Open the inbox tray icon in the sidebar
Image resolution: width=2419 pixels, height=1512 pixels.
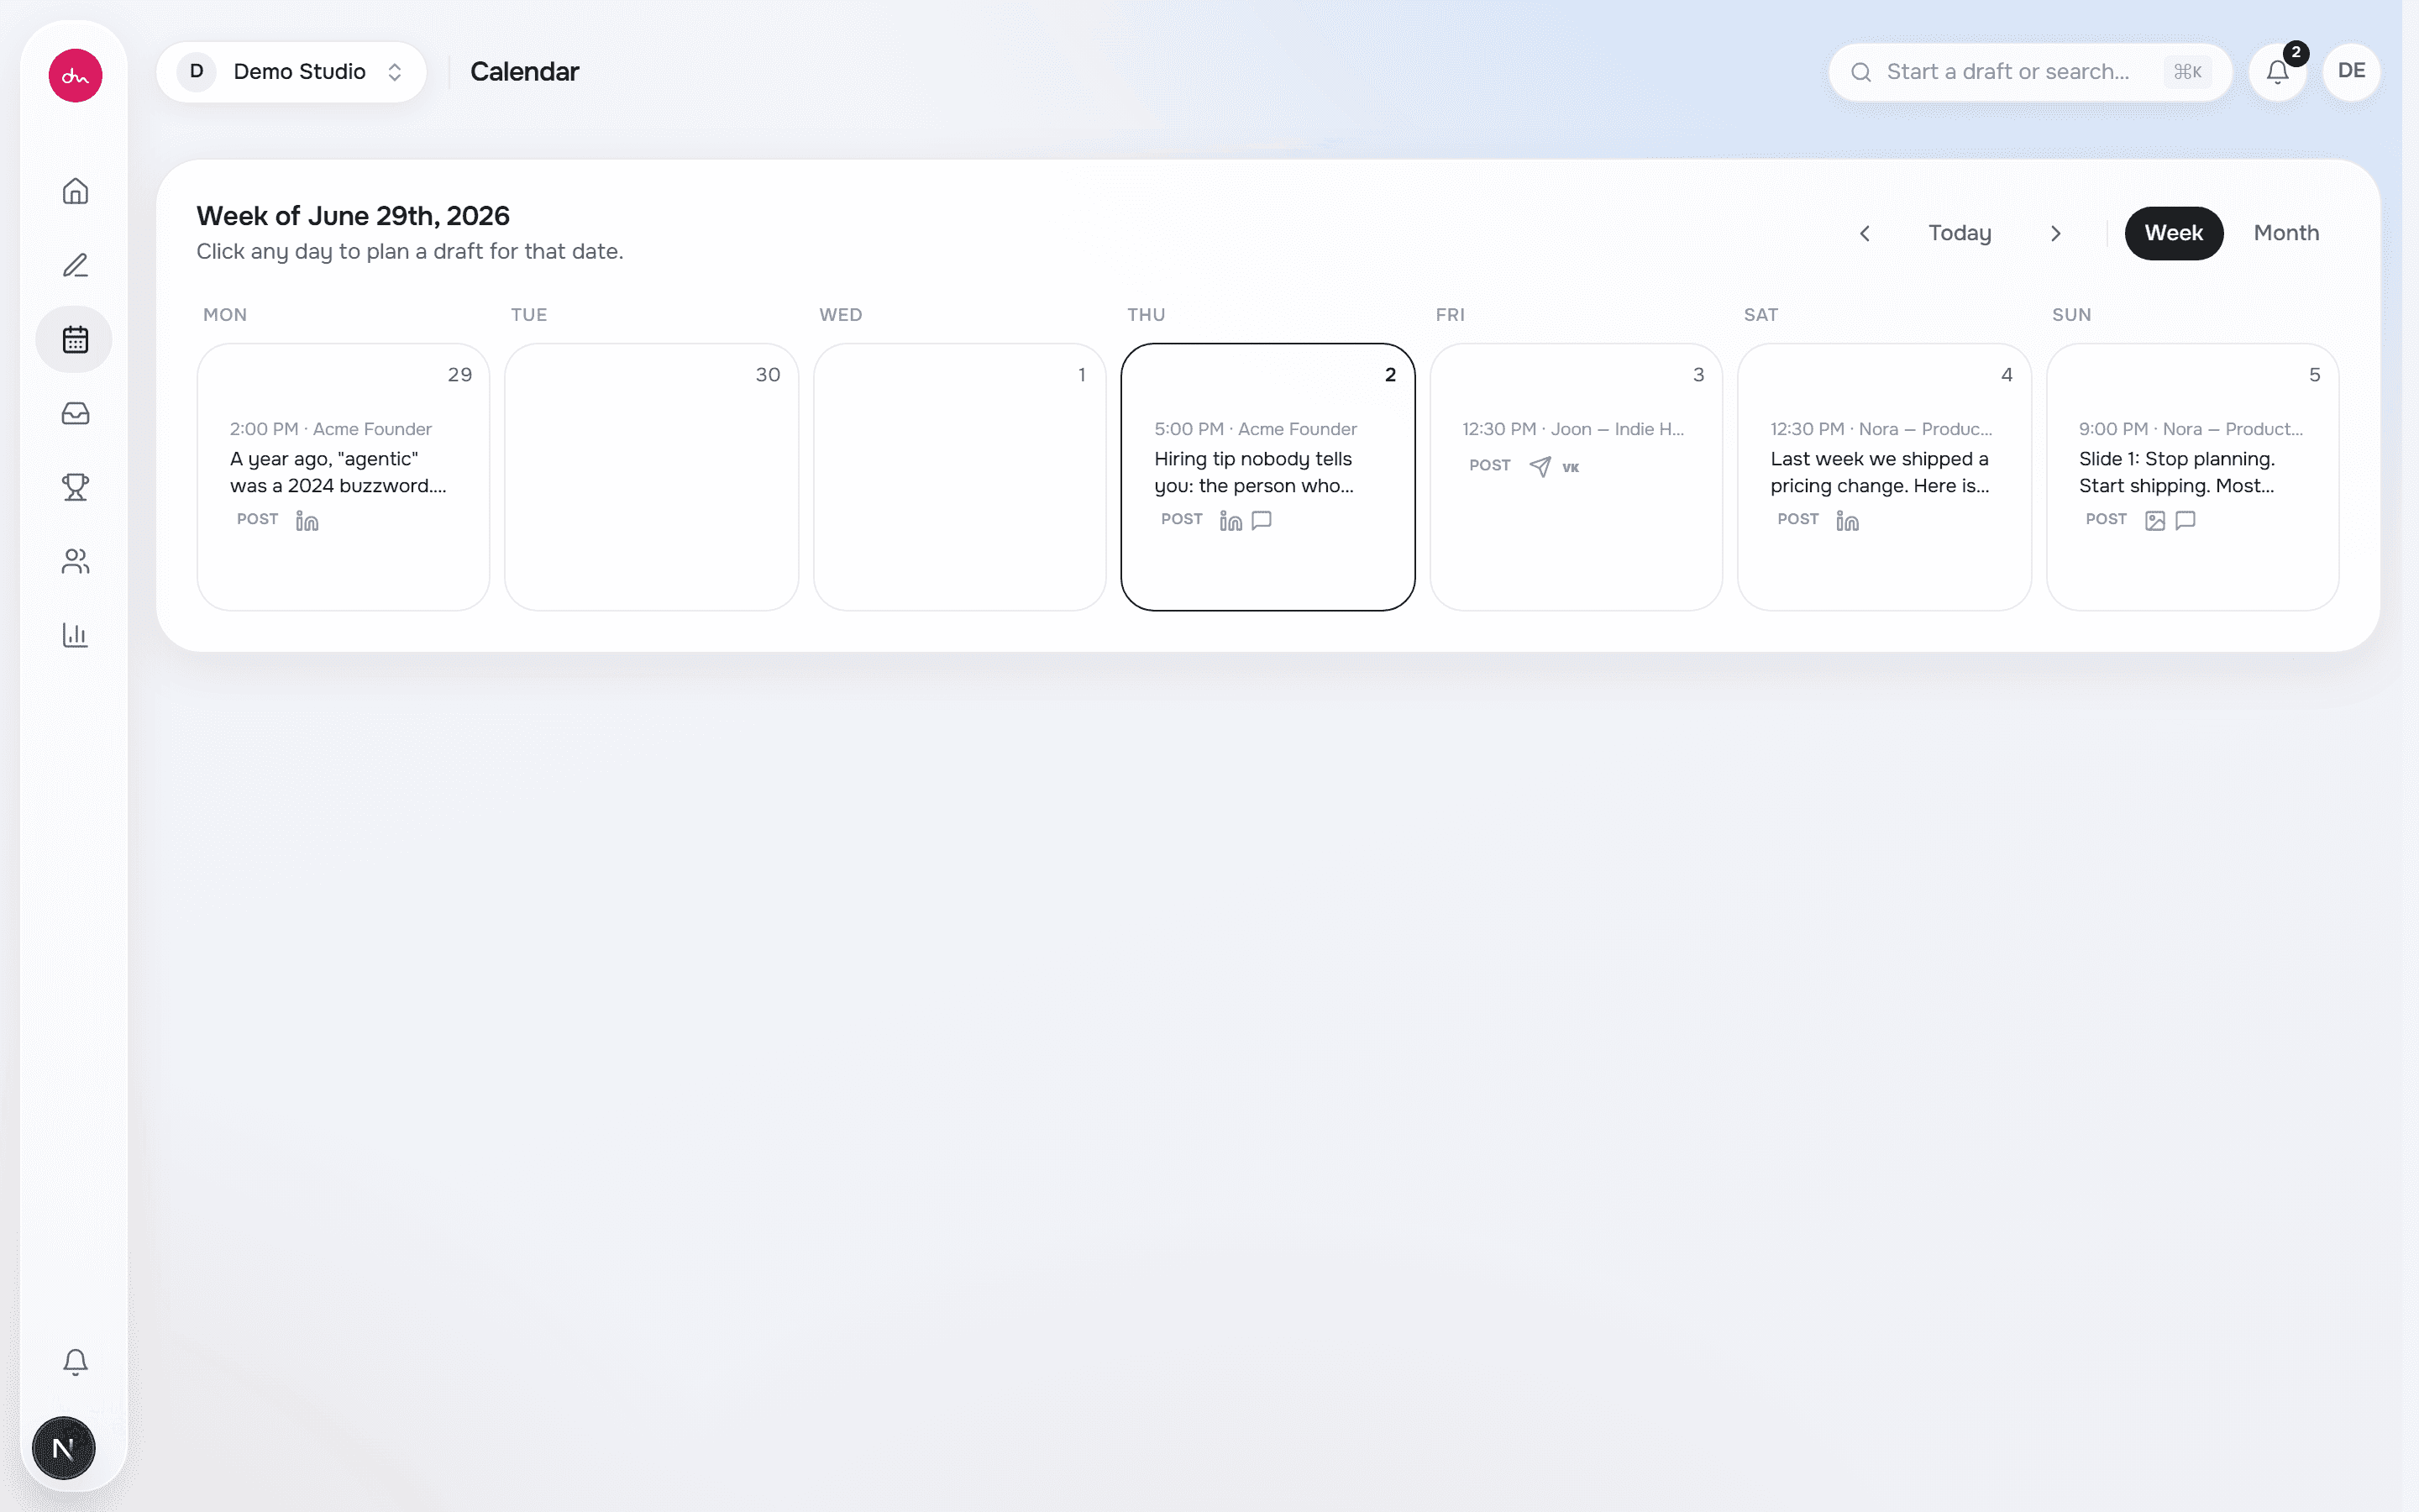click(75, 413)
